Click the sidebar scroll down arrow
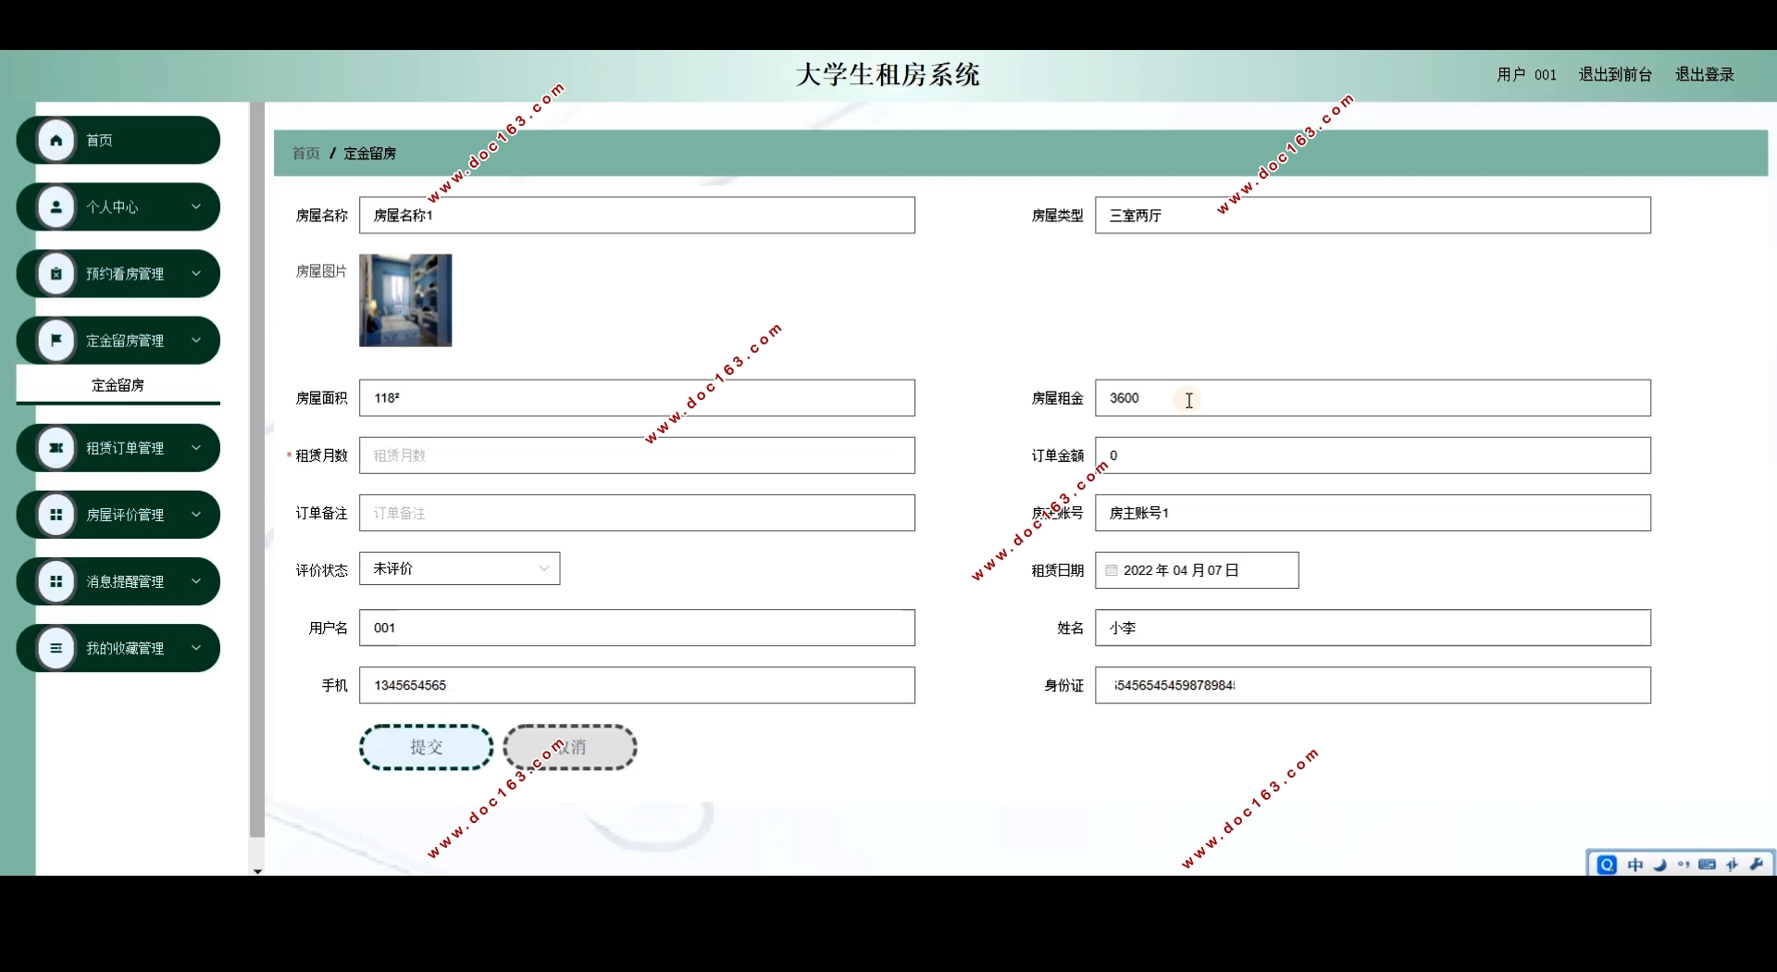Screen dimensions: 1777x972 point(257,871)
